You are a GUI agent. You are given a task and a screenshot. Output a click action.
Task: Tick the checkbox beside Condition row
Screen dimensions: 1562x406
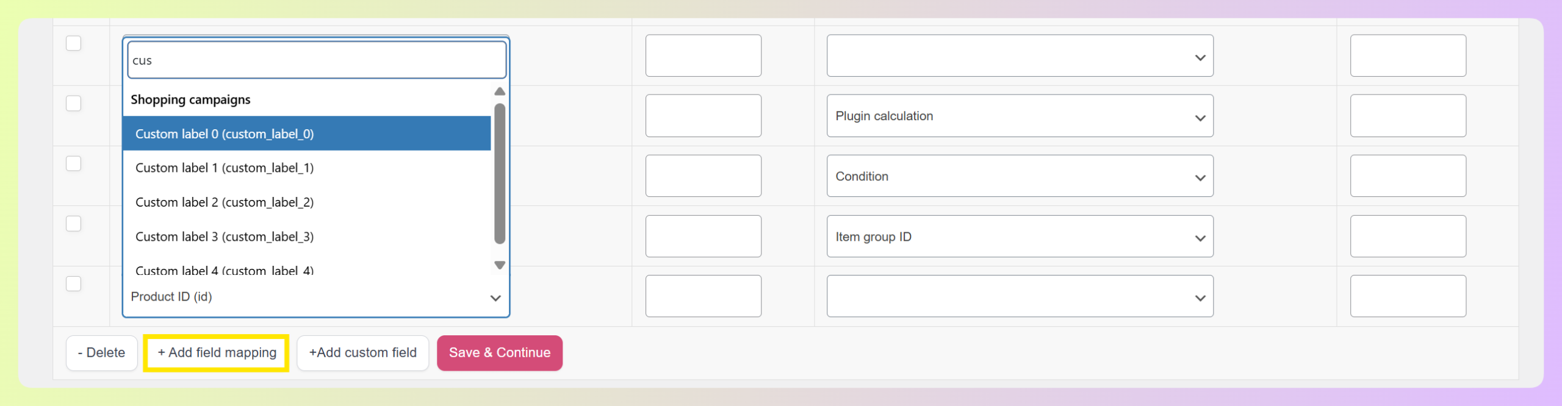click(x=73, y=164)
